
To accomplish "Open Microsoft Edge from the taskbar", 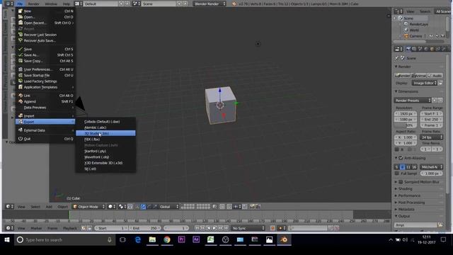I will 137,239.
